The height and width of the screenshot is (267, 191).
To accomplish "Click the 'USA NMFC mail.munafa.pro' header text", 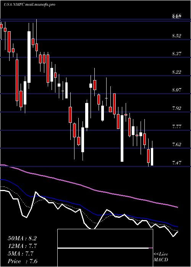I will (x=29, y=5).
